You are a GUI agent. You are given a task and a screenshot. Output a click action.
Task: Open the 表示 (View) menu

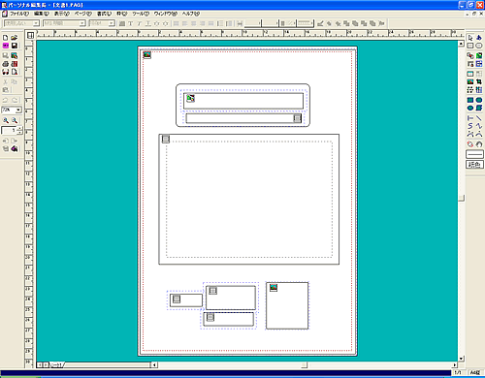[61, 14]
